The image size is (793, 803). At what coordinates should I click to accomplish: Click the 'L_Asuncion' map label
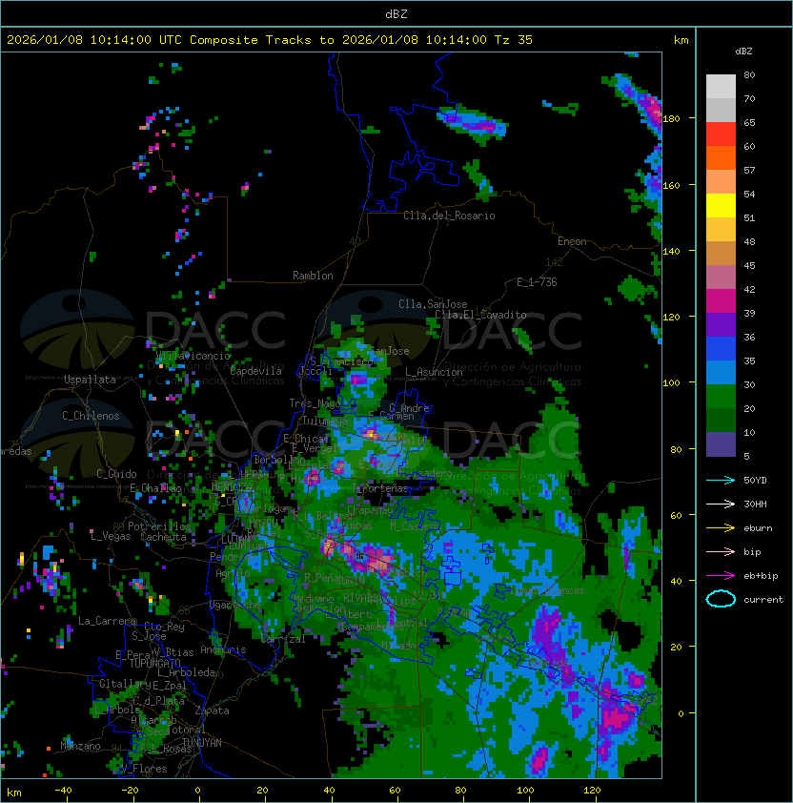[x=434, y=372]
